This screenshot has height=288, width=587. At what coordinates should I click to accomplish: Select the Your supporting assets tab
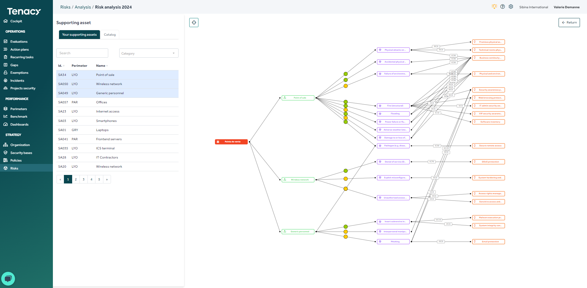click(x=79, y=34)
